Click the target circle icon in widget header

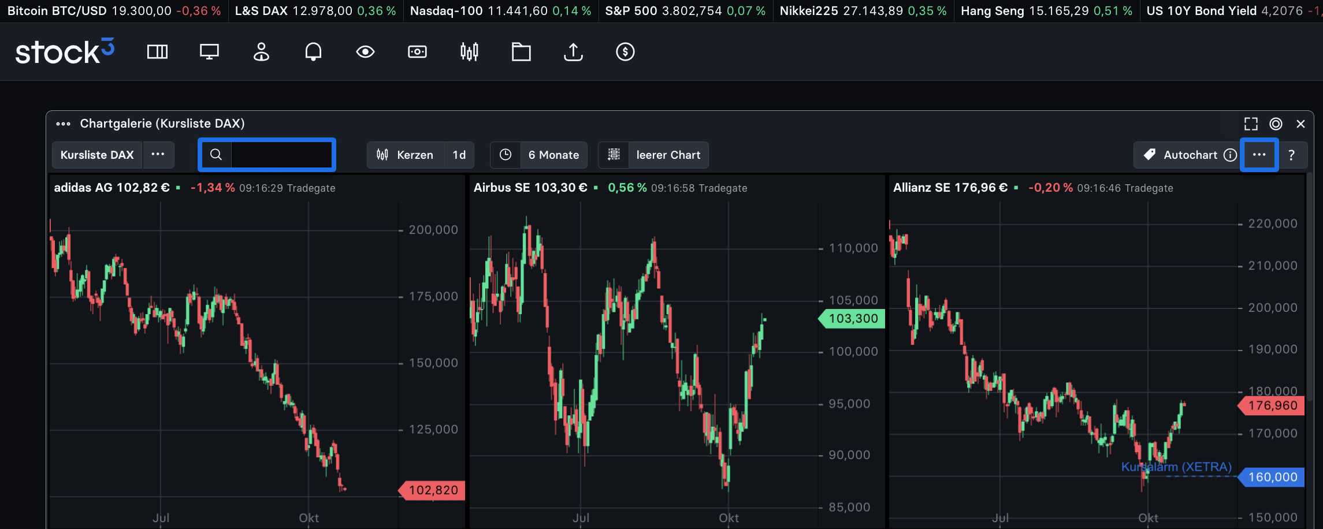click(1276, 124)
